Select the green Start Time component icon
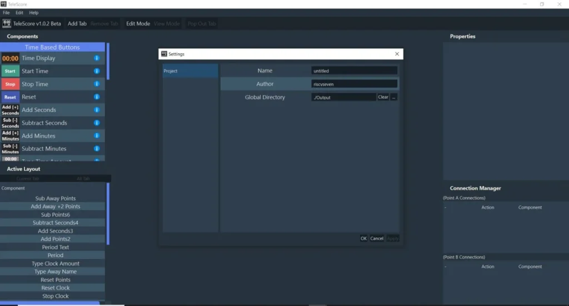569x306 pixels. (x=10, y=71)
